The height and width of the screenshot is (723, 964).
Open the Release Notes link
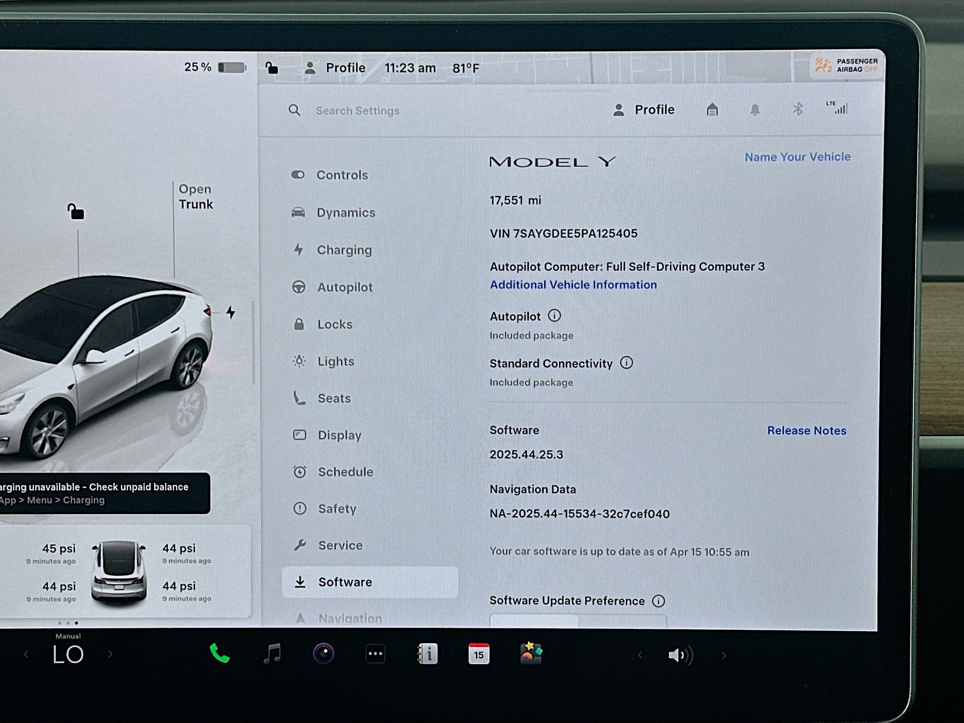point(807,430)
